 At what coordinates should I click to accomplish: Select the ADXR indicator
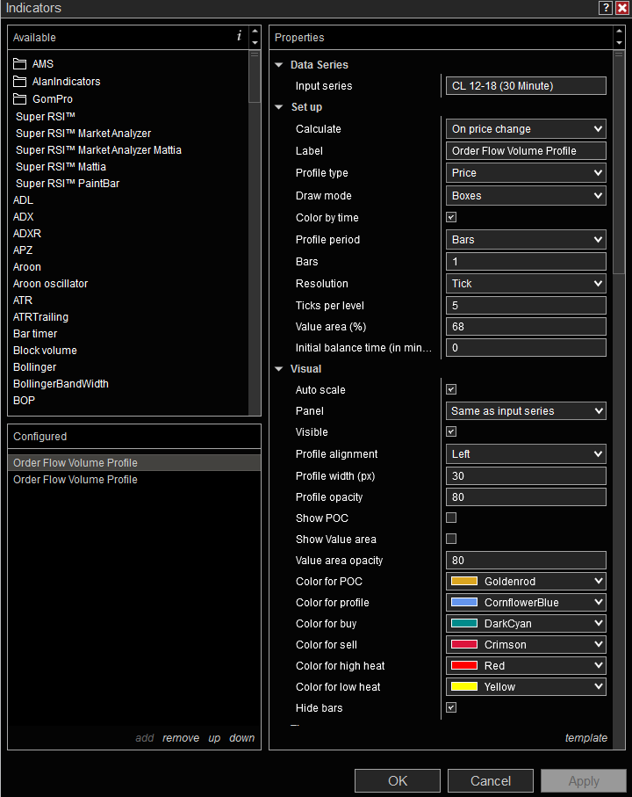tap(27, 234)
